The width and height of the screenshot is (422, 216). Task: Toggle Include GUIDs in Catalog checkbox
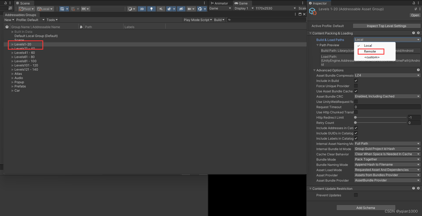click(x=356, y=133)
